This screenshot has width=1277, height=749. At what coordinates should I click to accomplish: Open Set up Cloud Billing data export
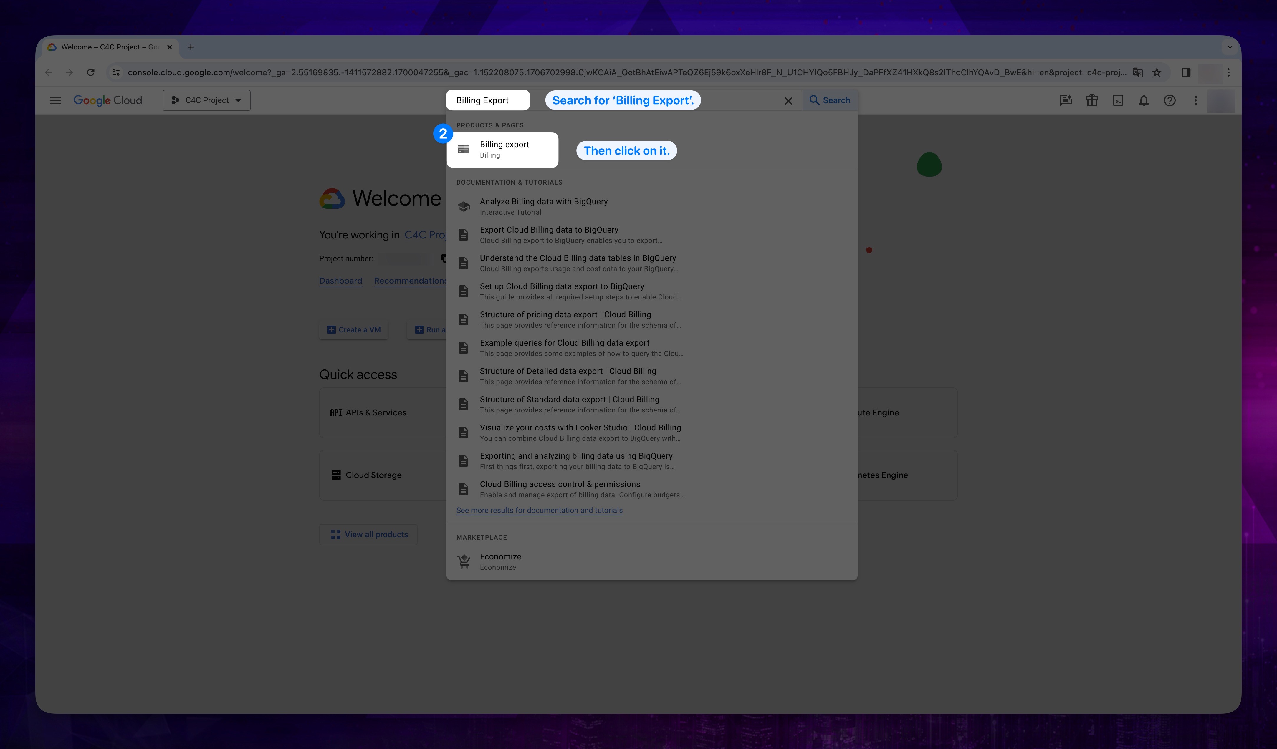(652, 292)
